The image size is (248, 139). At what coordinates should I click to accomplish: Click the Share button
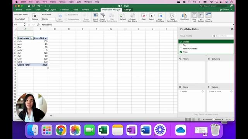coord(224,10)
